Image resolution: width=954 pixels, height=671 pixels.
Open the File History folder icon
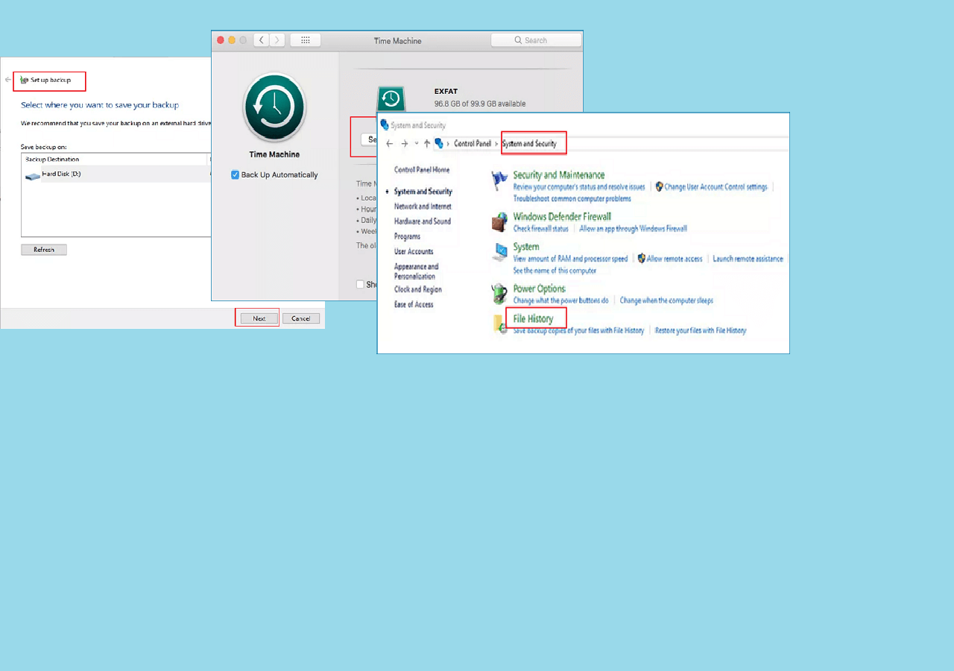tap(499, 324)
